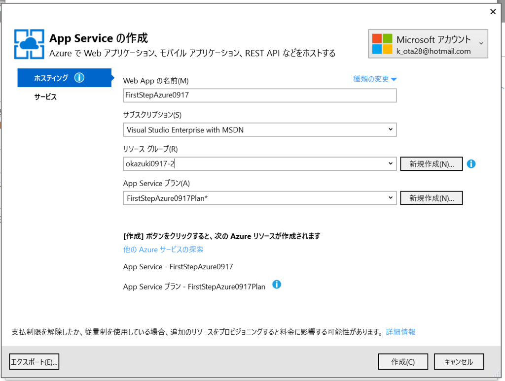
Task: Click the Microsoft four-color logo
Action: coord(382,44)
